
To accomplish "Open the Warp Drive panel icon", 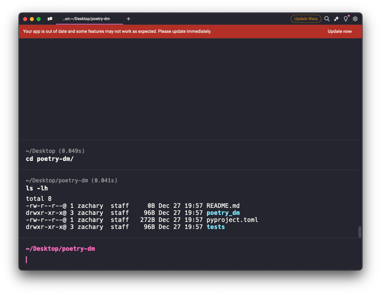I will (x=50, y=19).
